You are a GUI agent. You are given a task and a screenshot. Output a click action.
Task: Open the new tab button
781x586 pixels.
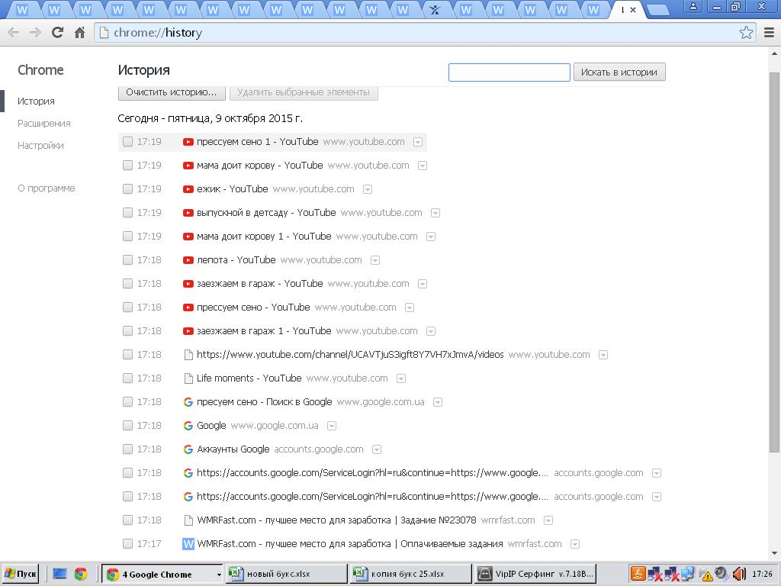click(x=658, y=10)
